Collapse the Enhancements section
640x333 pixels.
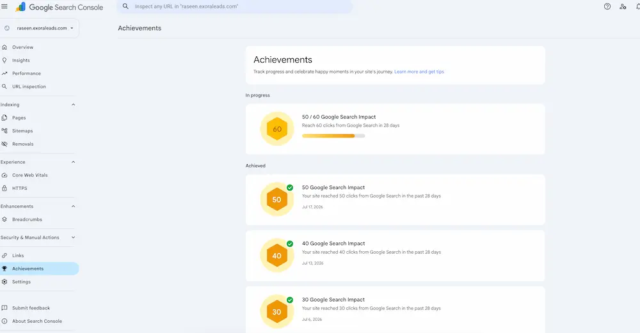point(74,206)
